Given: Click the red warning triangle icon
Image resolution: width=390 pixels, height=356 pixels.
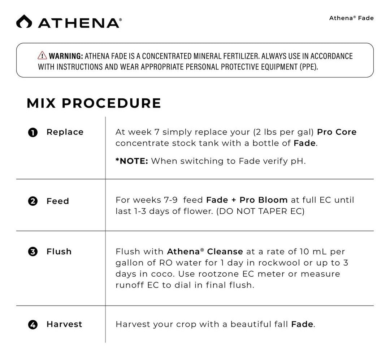Looking at the screenshot, I should coord(42,56).
